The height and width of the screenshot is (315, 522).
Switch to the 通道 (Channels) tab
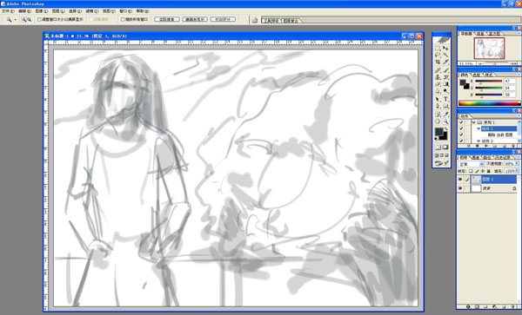(475, 157)
